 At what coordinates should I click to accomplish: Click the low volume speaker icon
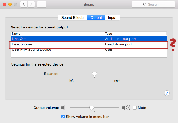point(63,108)
